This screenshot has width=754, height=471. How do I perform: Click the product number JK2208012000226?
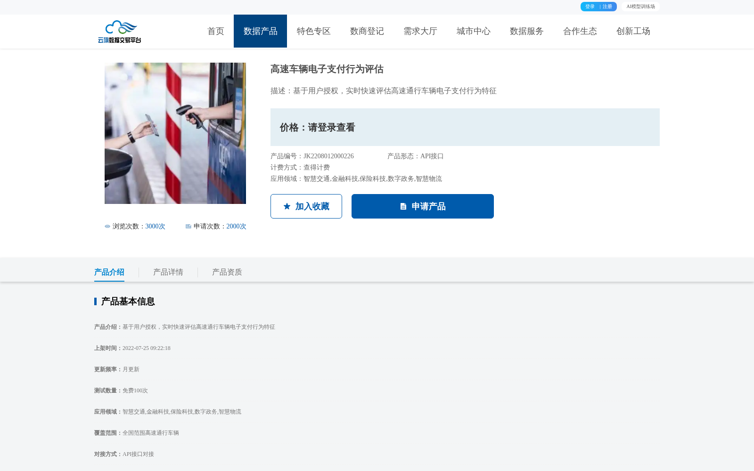[328, 156]
